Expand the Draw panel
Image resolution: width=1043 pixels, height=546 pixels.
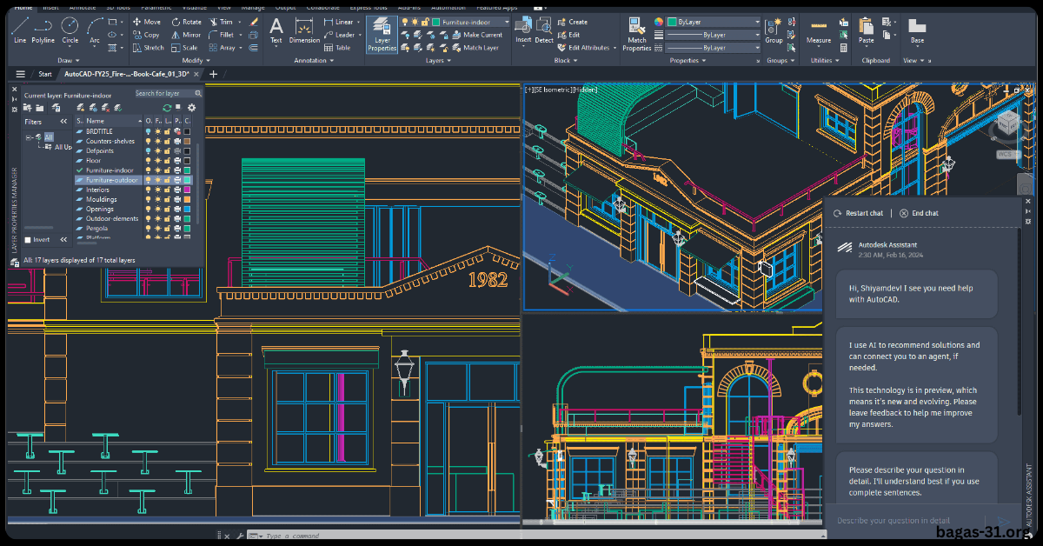pos(68,61)
